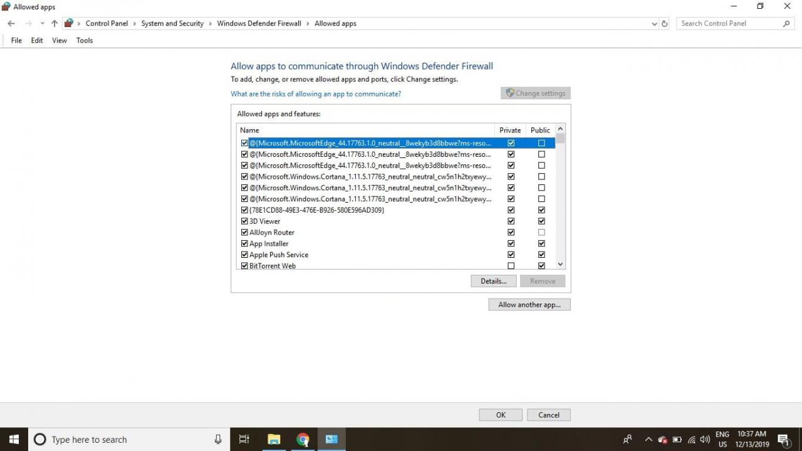802x451 pixels.
Task: Click the Change settings button
Action: (x=536, y=93)
